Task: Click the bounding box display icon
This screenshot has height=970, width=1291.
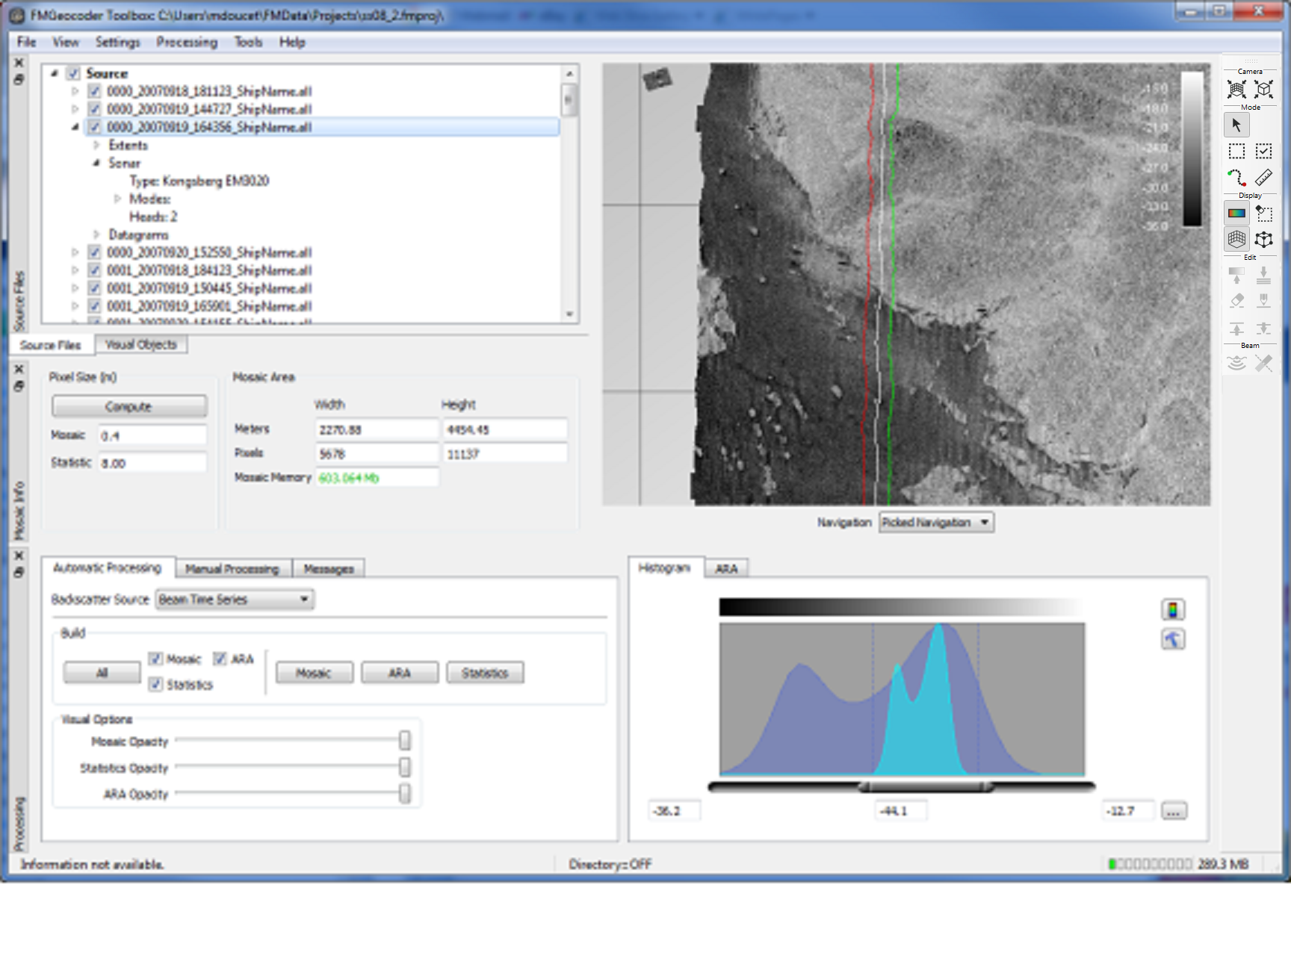Action: pos(1263,239)
